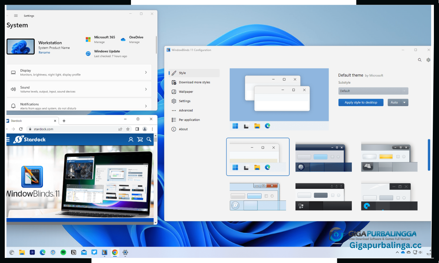
Task: Open Notion from the taskbar
Action: (74, 252)
